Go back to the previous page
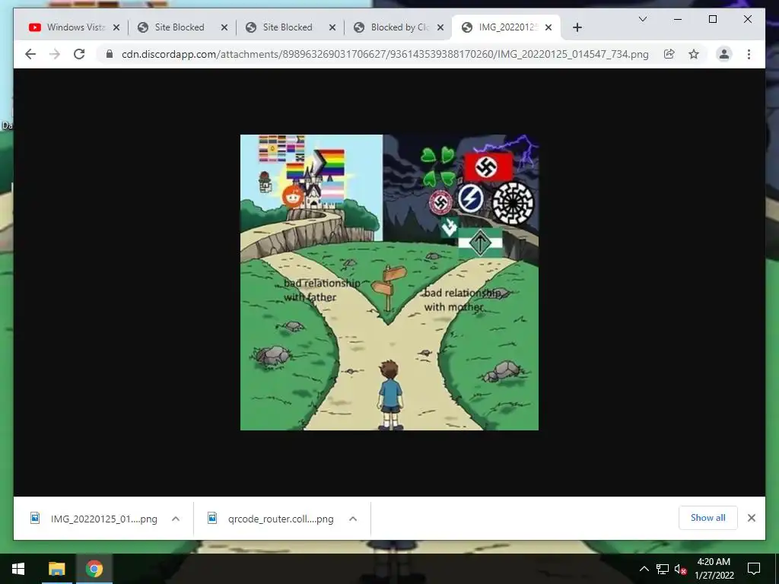This screenshot has width=779, height=584. coord(30,54)
